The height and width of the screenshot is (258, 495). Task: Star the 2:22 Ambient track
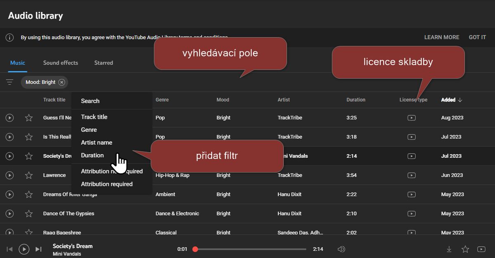[29, 194]
